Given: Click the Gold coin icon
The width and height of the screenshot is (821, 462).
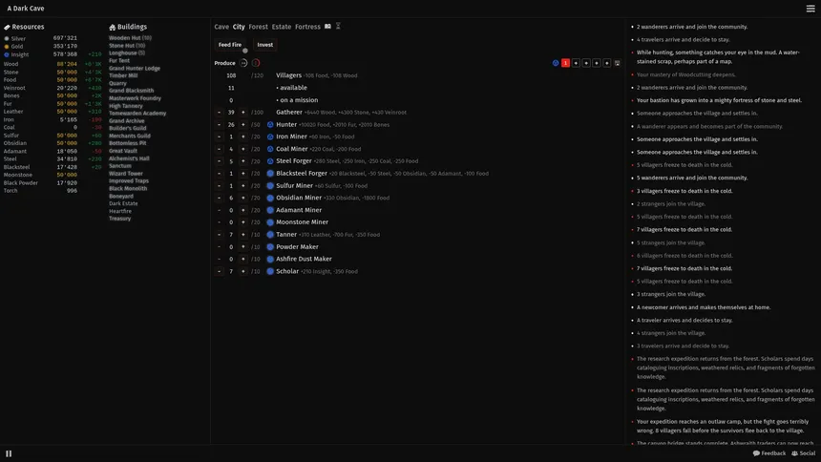Looking at the screenshot, I should click(7, 47).
